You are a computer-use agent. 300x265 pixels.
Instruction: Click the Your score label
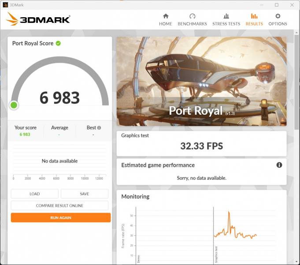click(x=26, y=128)
